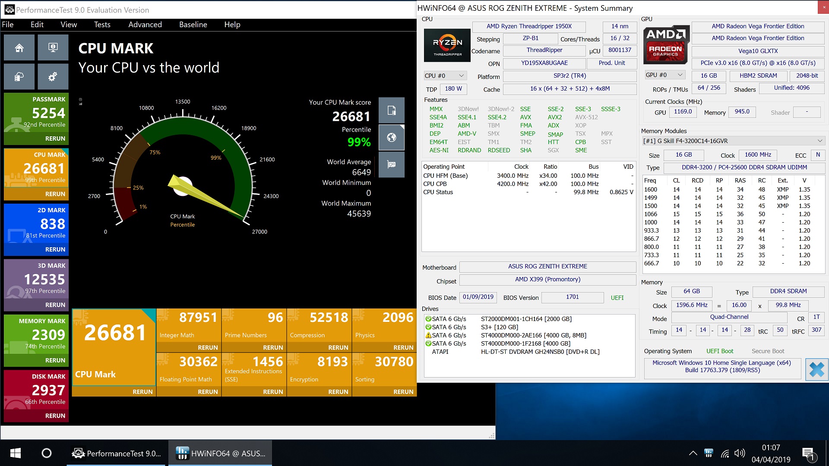The width and height of the screenshot is (829, 466).
Task: Open the system information monitor icon
Action: click(53, 48)
